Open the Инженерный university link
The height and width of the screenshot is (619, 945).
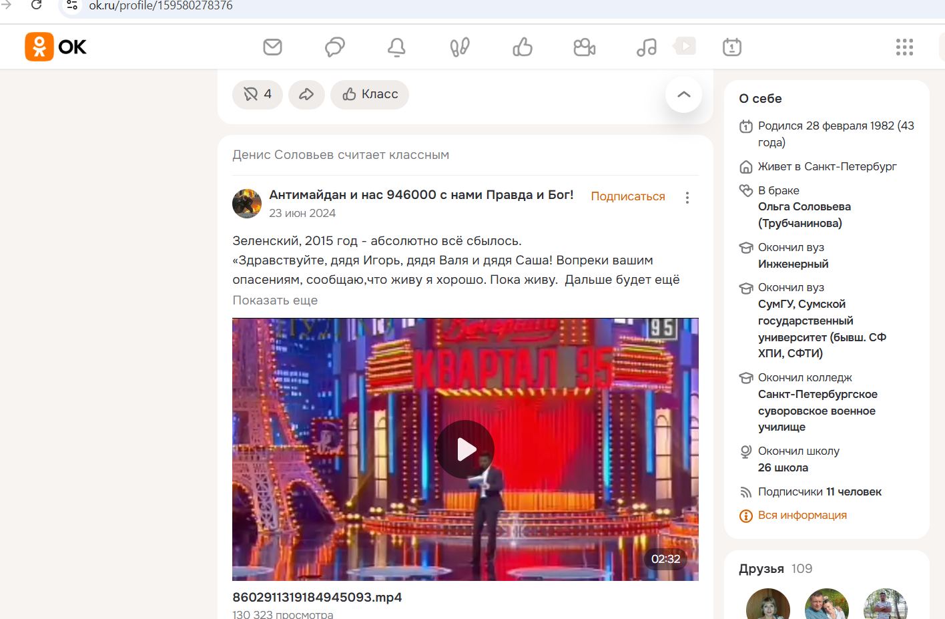point(793,264)
